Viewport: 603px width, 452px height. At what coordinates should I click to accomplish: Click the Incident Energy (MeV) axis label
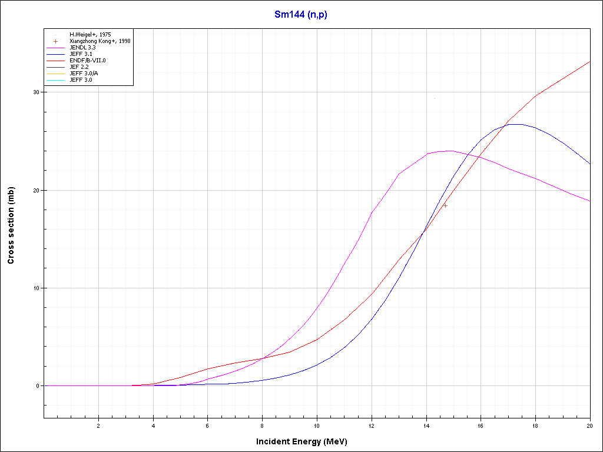click(306, 441)
